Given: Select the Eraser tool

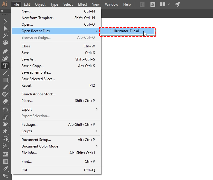Looking at the screenshot, I should pos(5,102).
